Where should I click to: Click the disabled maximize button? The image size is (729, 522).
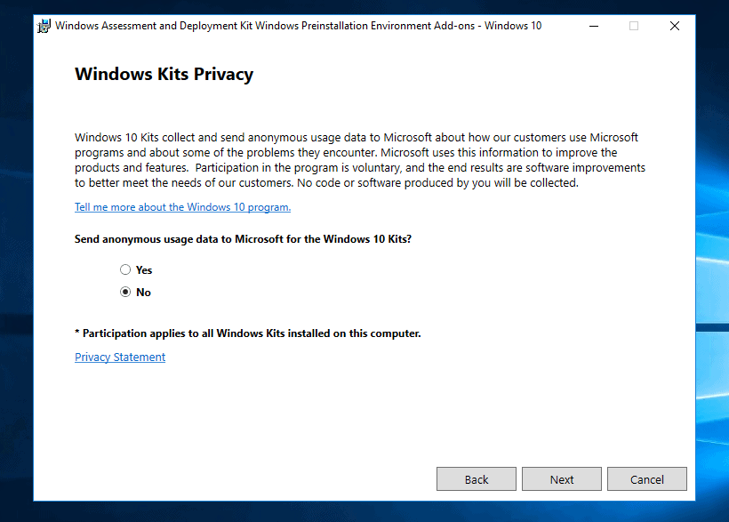pos(633,26)
